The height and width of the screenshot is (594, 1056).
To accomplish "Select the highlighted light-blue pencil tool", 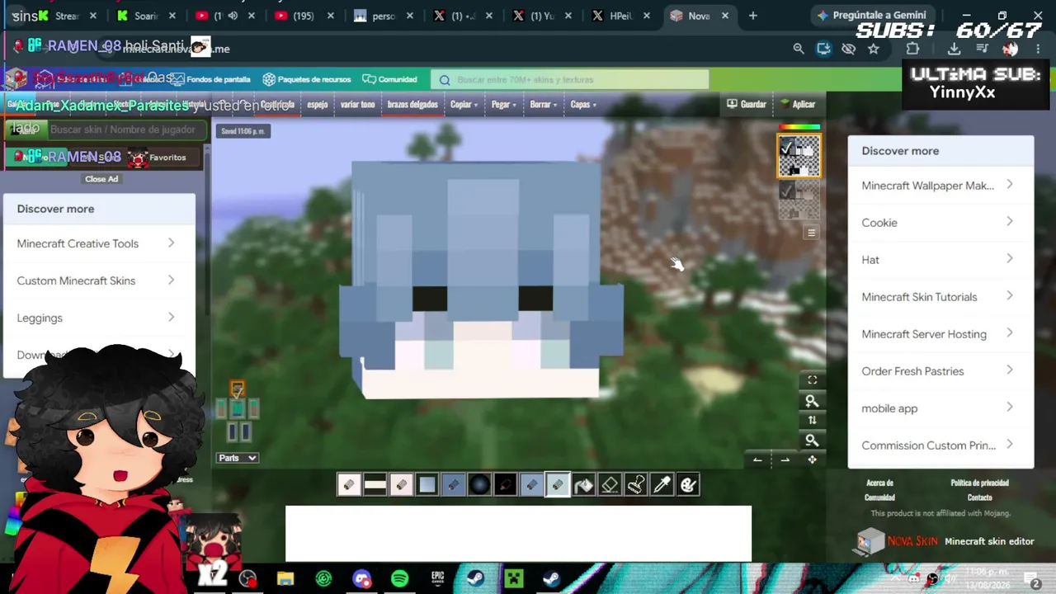I will (557, 485).
